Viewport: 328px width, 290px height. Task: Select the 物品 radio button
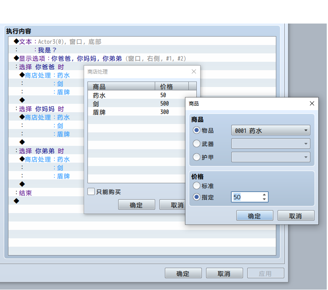click(x=196, y=130)
